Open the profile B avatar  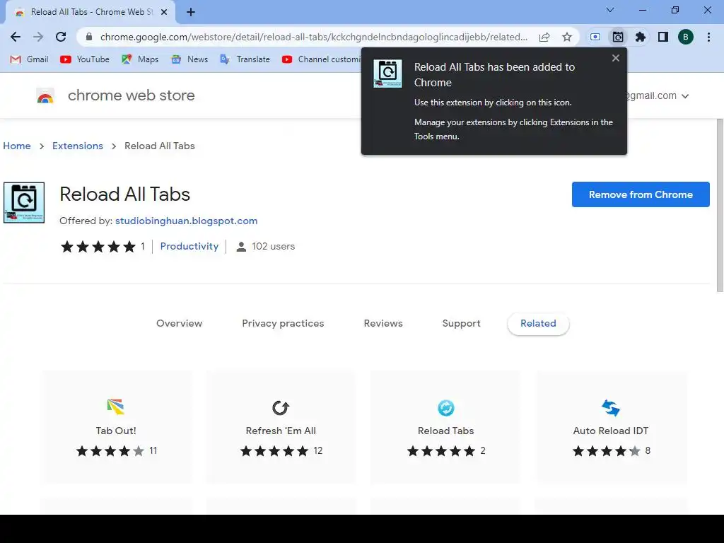pos(686,37)
